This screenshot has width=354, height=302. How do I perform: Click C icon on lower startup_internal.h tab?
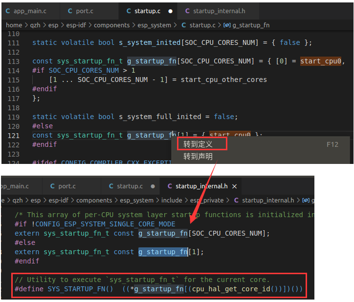(170, 186)
